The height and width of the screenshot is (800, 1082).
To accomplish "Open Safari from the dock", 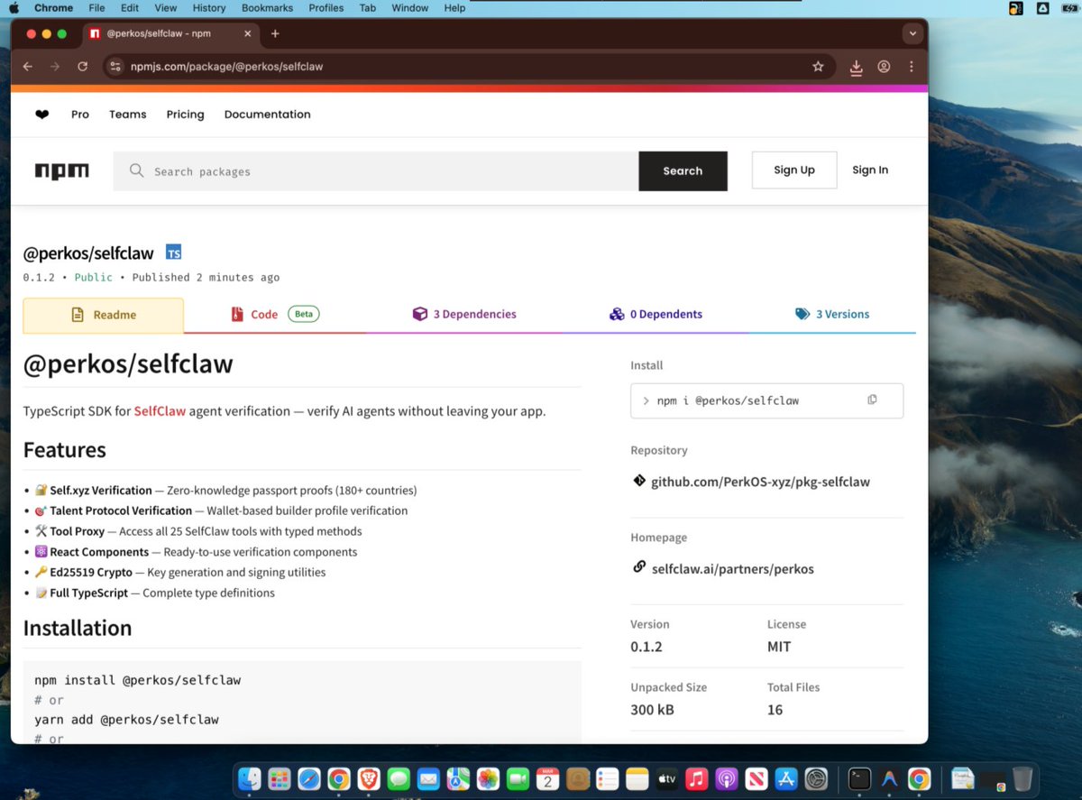I will [309, 778].
